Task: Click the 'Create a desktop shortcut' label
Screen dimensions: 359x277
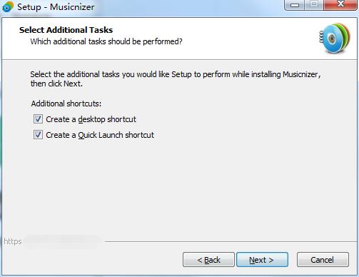Action: click(x=91, y=119)
